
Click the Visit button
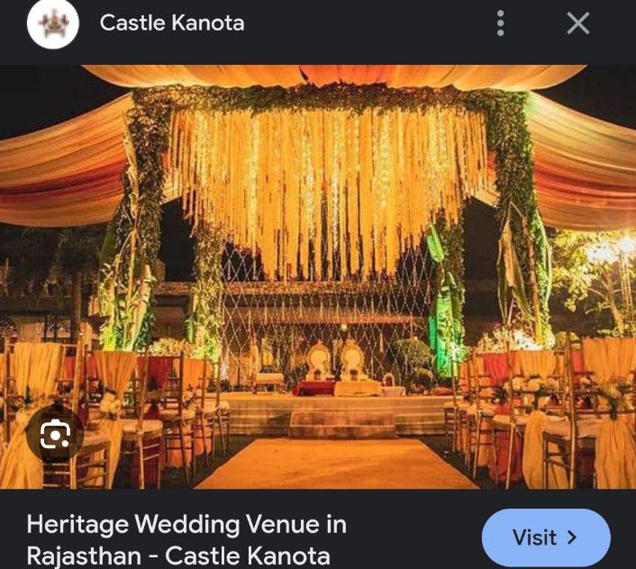[546, 537]
